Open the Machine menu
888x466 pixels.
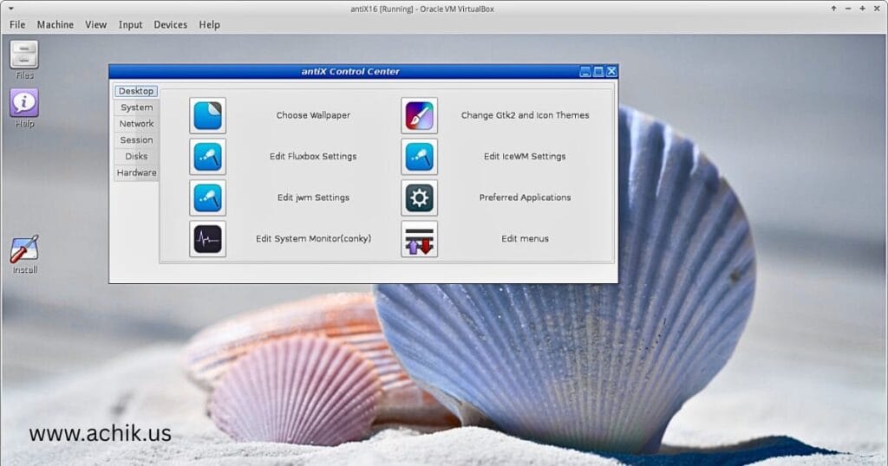coord(55,25)
